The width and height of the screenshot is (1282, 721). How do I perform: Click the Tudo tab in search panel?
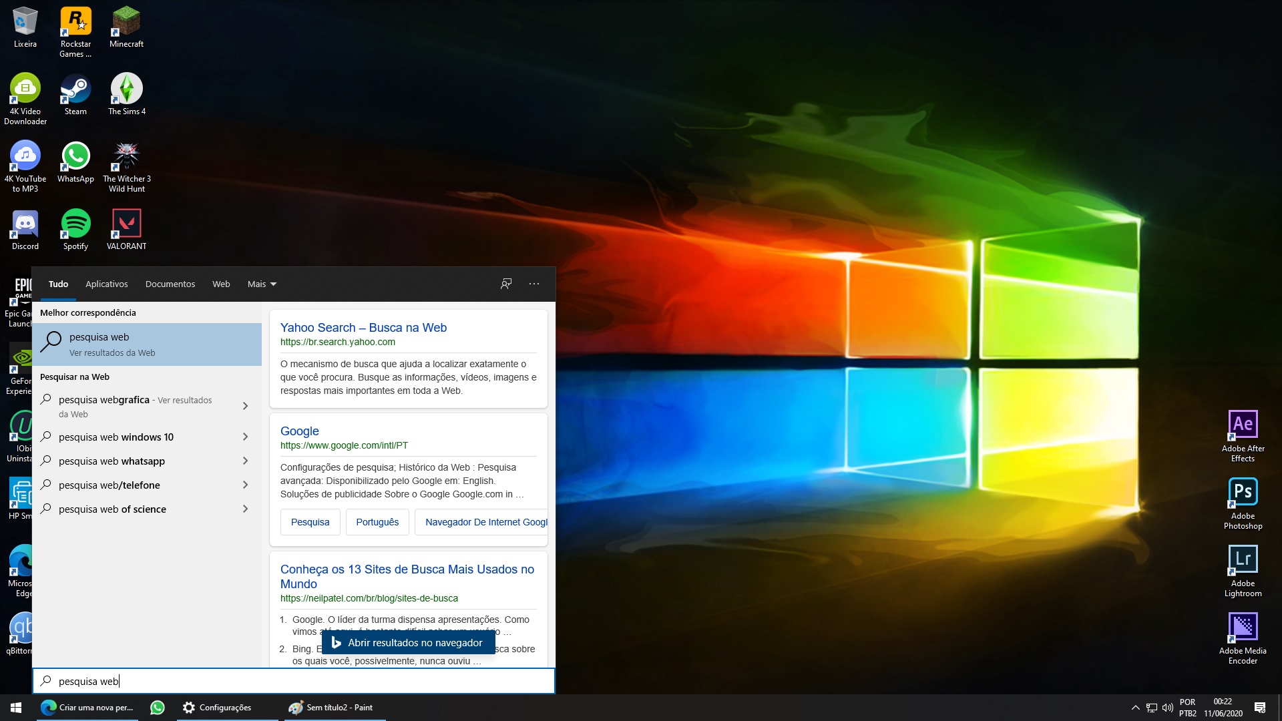pyautogui.click(x=57, y=284)
